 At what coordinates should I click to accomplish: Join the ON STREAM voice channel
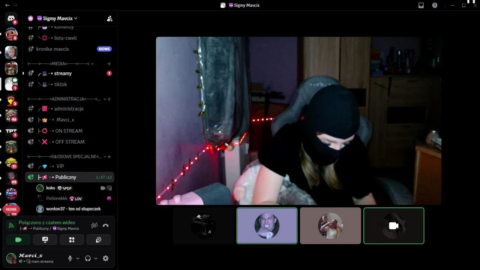point(69,131)
